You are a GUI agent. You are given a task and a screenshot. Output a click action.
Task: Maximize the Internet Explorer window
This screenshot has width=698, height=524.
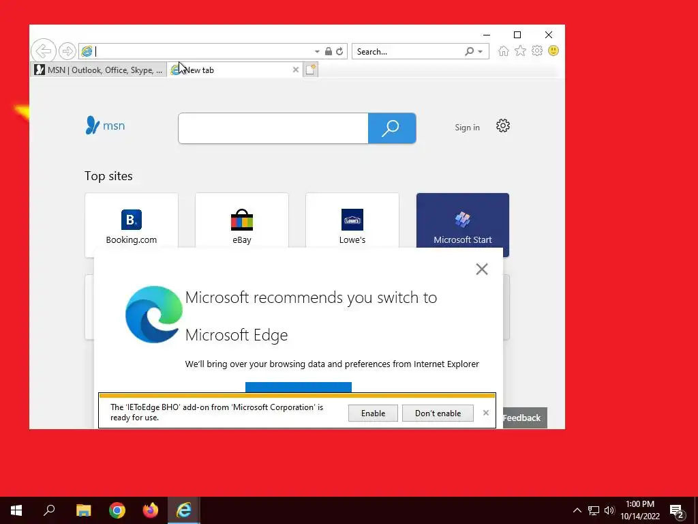coord(517,35)
